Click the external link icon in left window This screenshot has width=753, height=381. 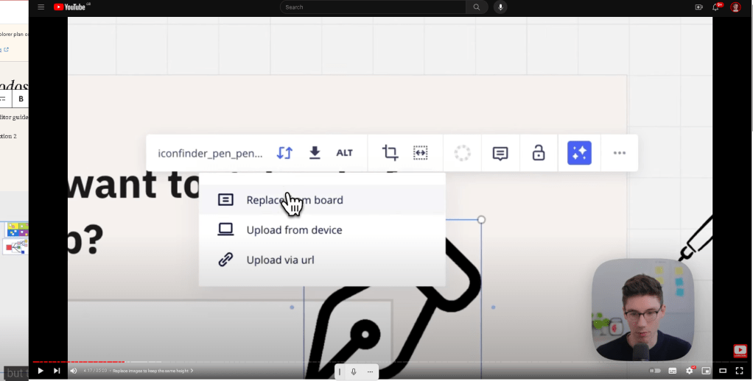[x=6, y=49]
